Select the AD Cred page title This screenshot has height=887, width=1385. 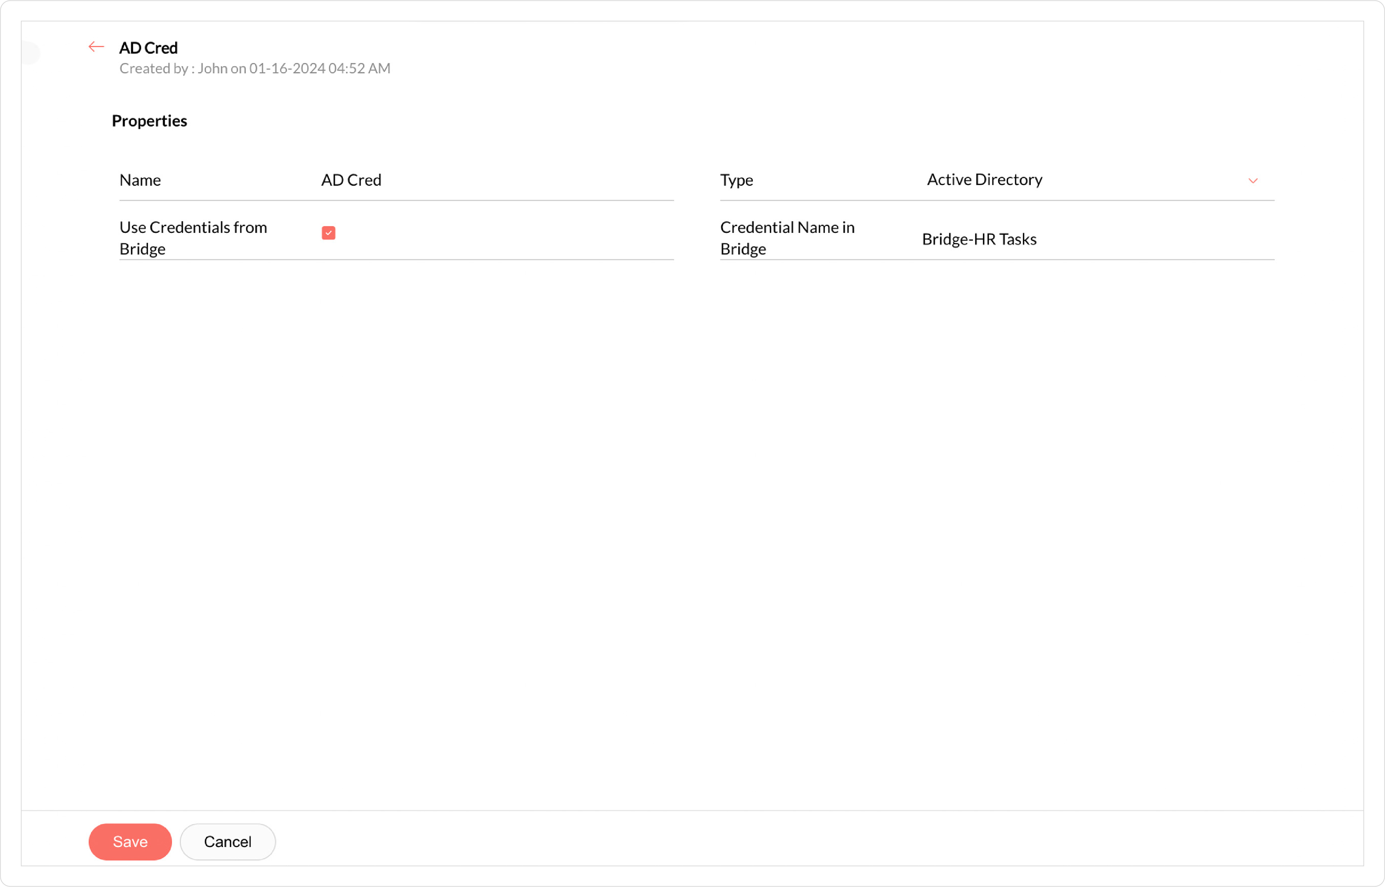coord(148,48)
